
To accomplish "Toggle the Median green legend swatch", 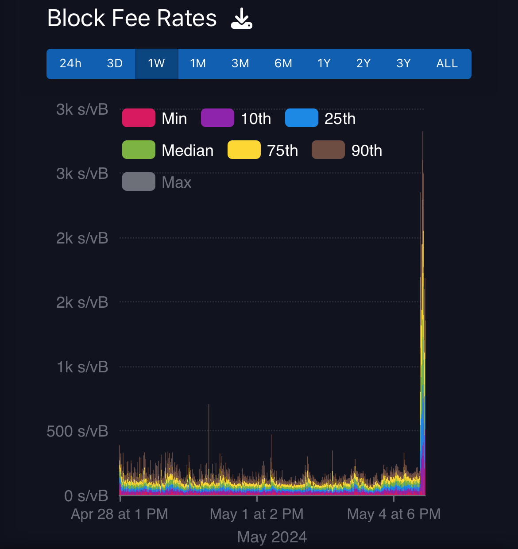I will point(139,150).
